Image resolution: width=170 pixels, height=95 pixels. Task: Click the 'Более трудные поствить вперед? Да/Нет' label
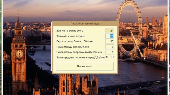coord(80,58)
